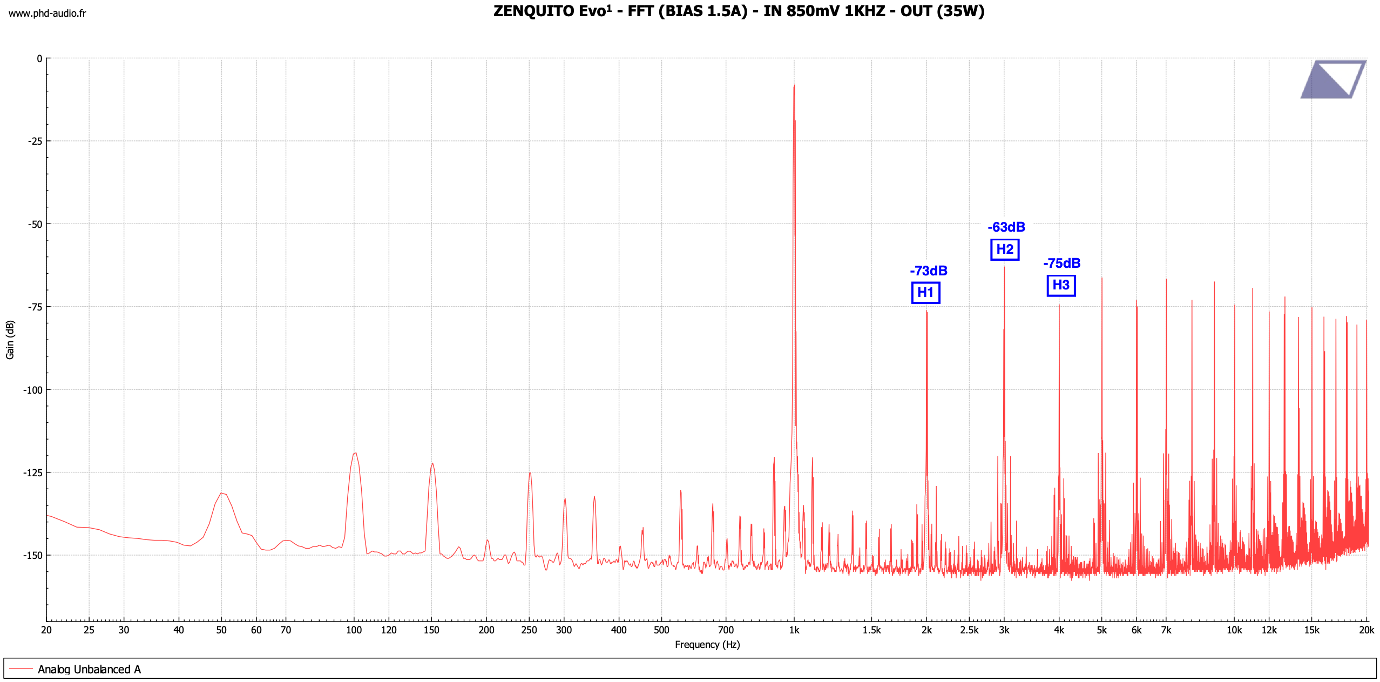Click the 20k frequency tick label
The image size is (1380, 682).
(1367, 630)
